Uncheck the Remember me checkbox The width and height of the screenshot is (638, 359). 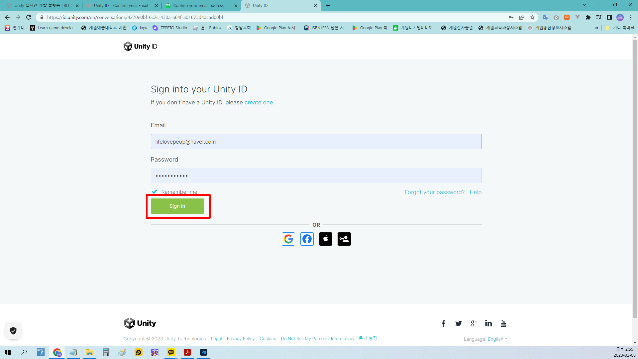click(x=155, y=192)
